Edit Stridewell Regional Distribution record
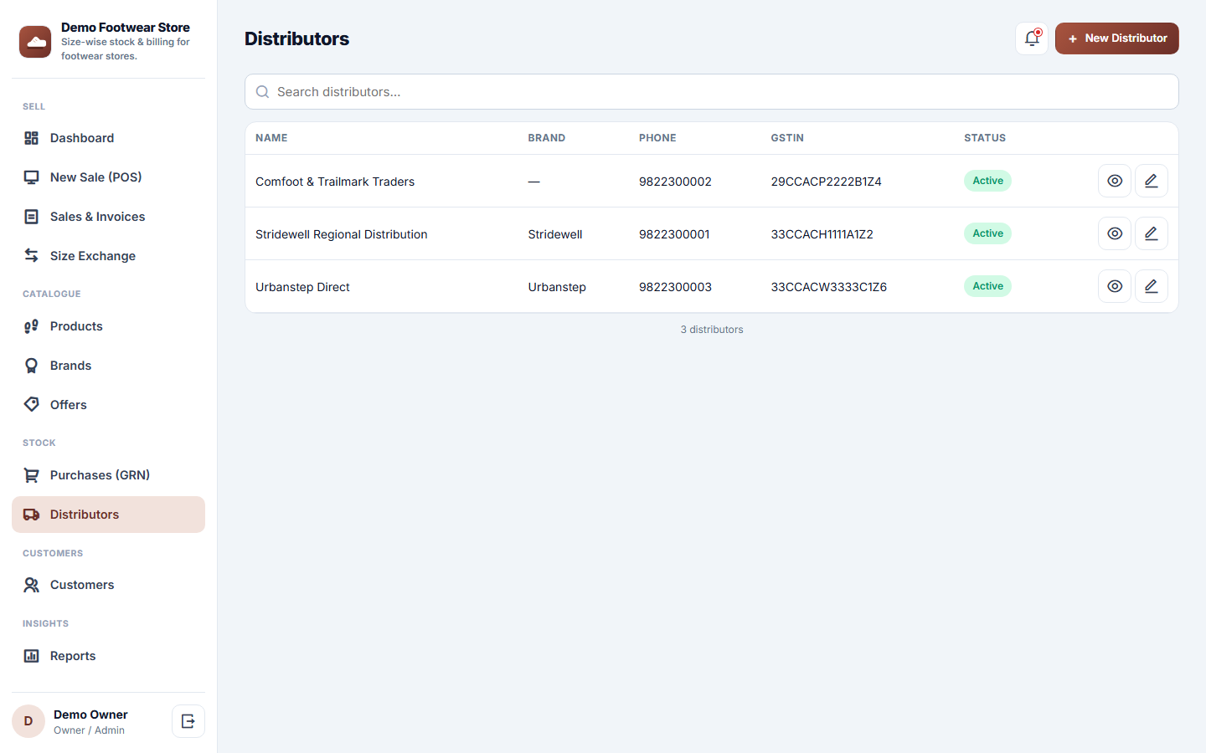 (1152, 233)
